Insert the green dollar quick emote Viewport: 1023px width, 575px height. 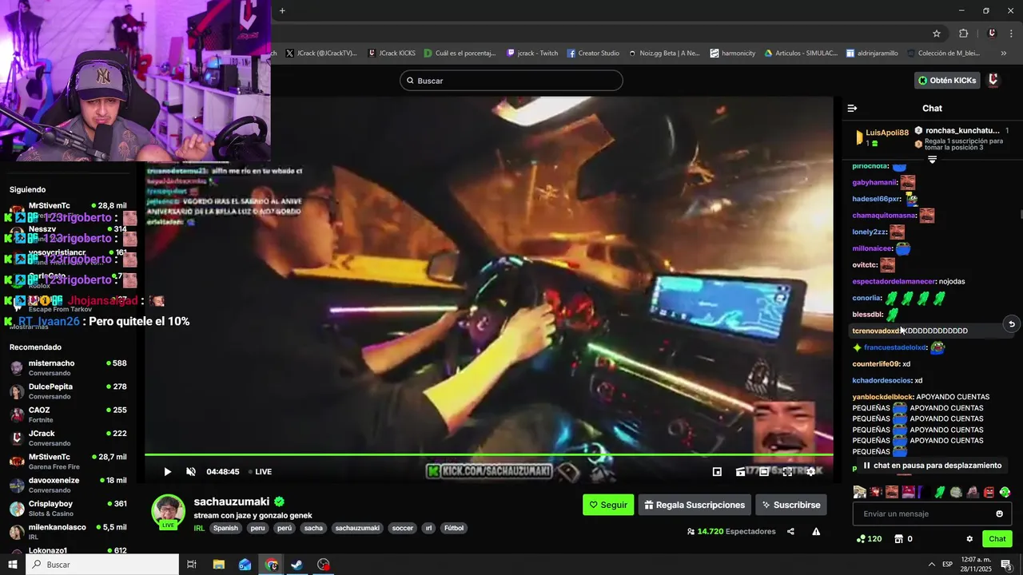coord(940,492)
